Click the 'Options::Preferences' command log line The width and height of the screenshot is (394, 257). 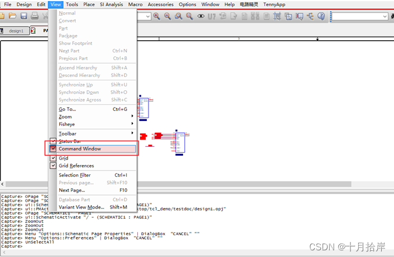pyautogui.click(x=82, y=238)
